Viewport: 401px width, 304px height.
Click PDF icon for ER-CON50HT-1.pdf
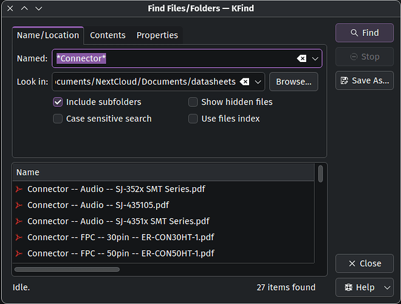pyautogui.click(x=19, y=254)
